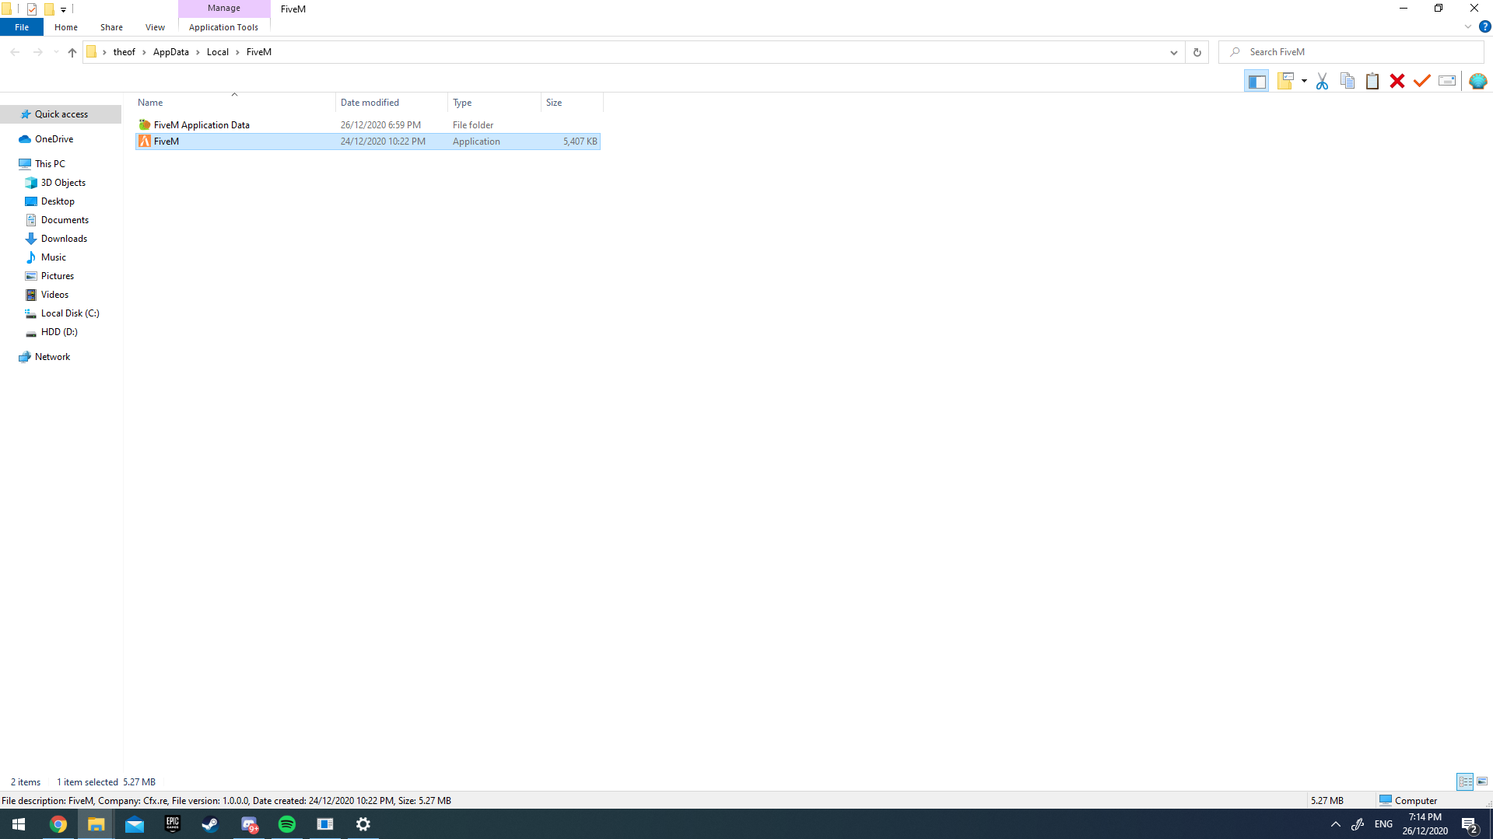1493x839 pixels.
Task: Click AppData in the address breadcrumb
Action: coord(171,52)
